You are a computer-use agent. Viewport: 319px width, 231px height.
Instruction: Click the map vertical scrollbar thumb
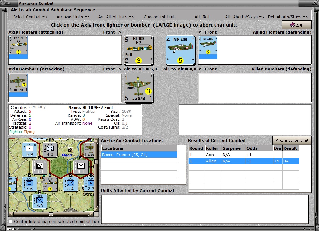pos(96,161)
